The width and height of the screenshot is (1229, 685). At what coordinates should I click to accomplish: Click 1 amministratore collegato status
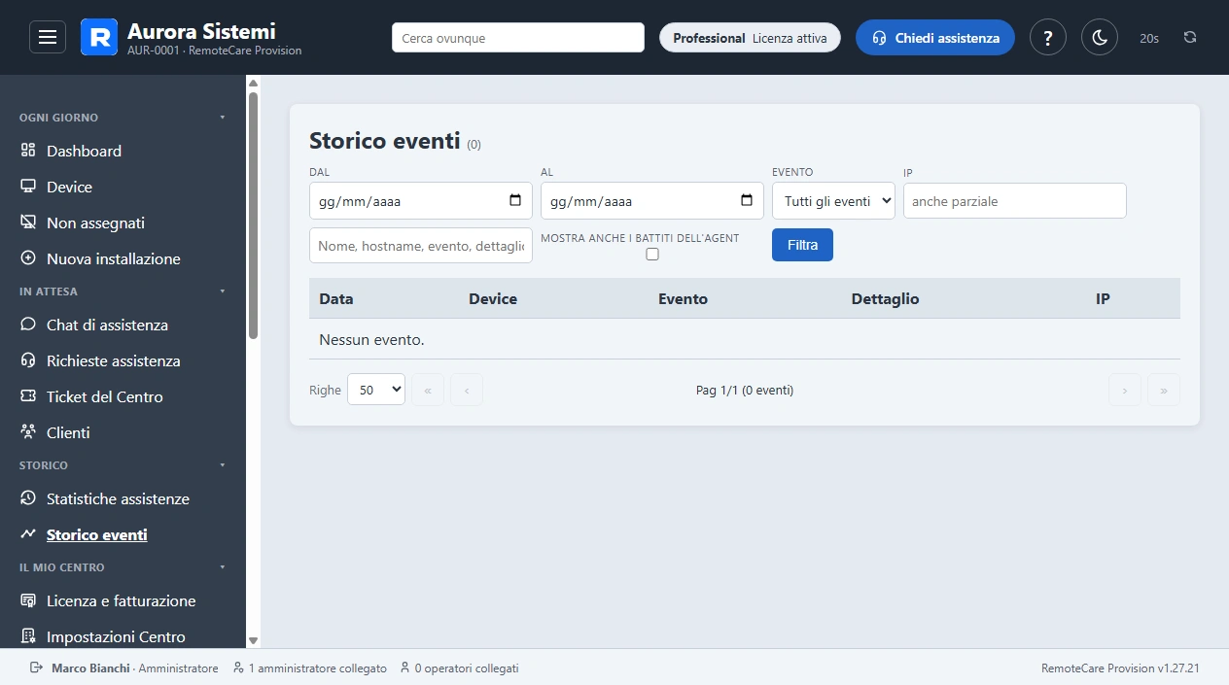click(x=310, y=668)
